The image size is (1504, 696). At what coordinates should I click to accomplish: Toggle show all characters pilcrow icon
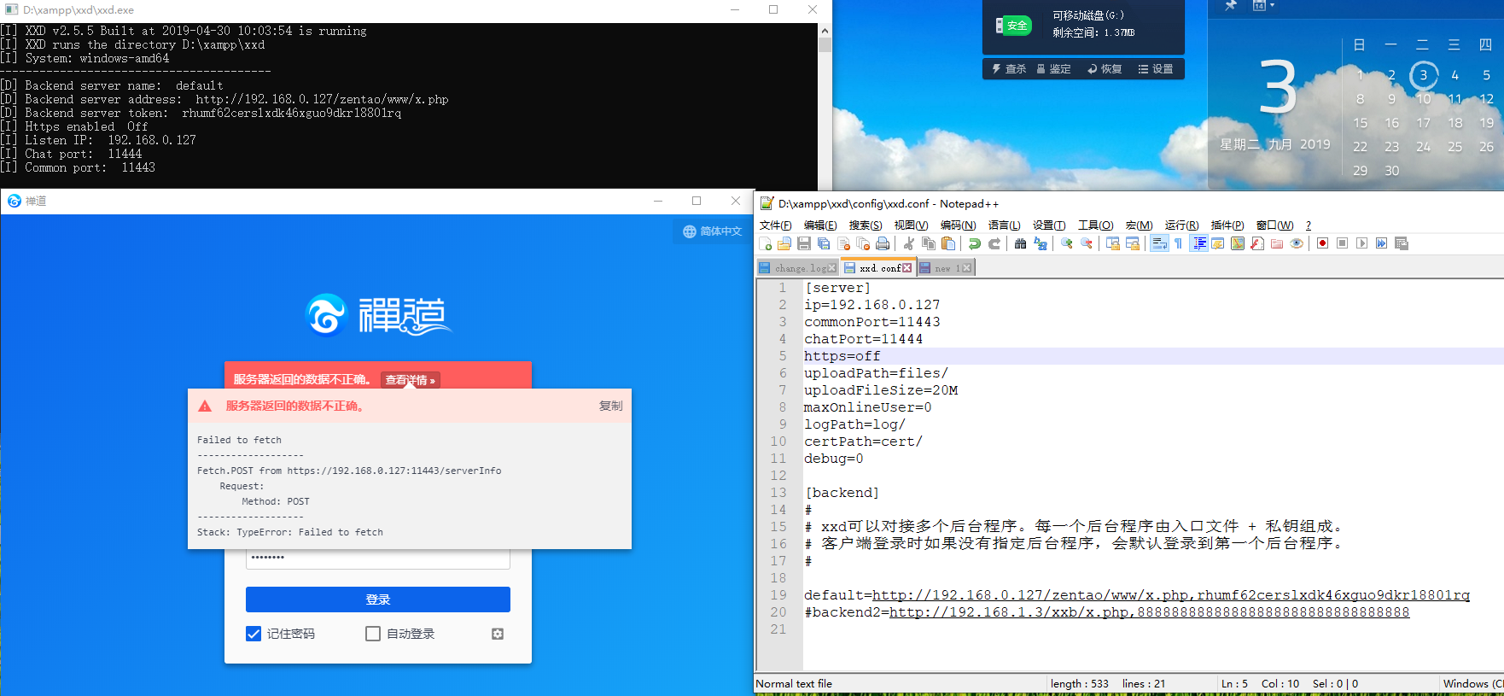coord(1178,243)
